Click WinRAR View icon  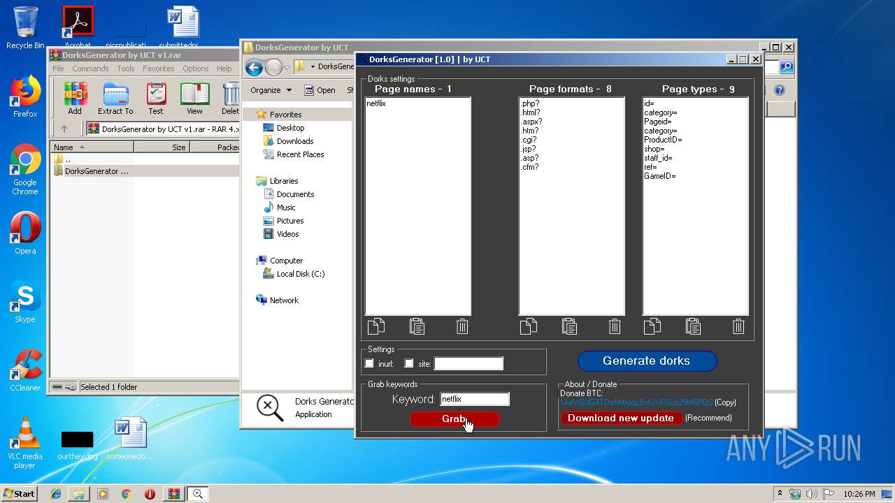194,98
